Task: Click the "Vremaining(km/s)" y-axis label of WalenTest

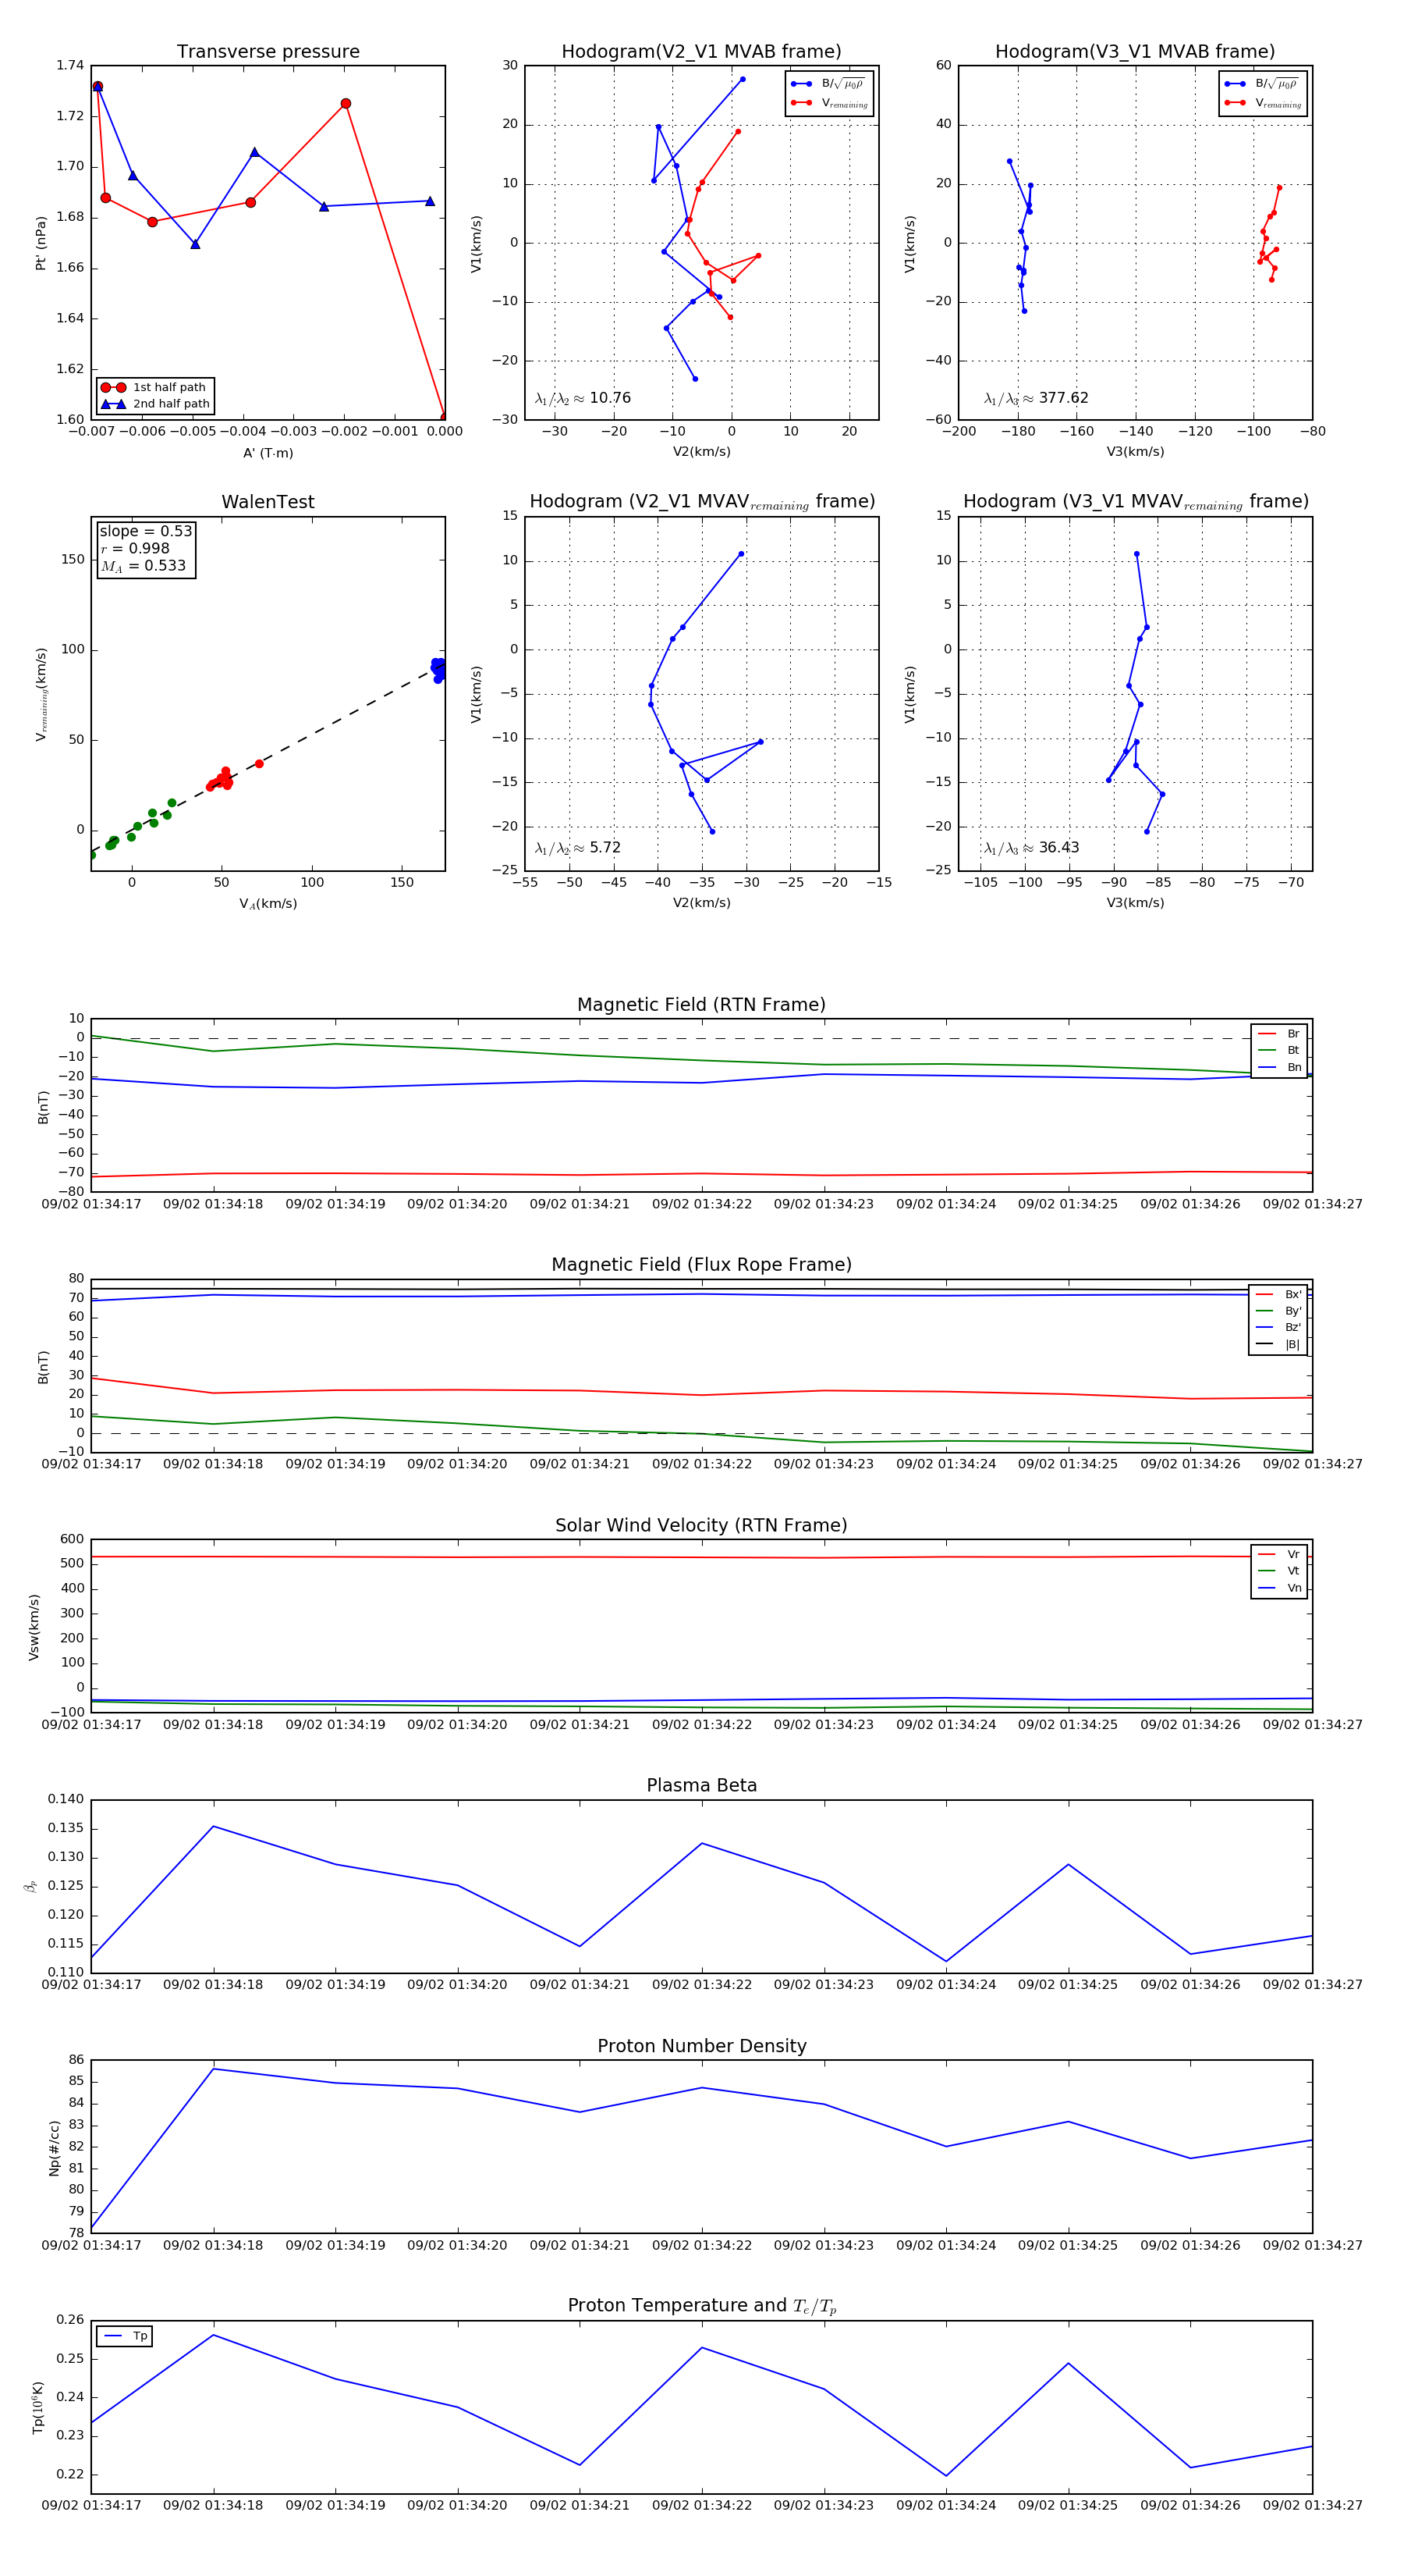Action: pyautogui.click(x=41, y=694)
